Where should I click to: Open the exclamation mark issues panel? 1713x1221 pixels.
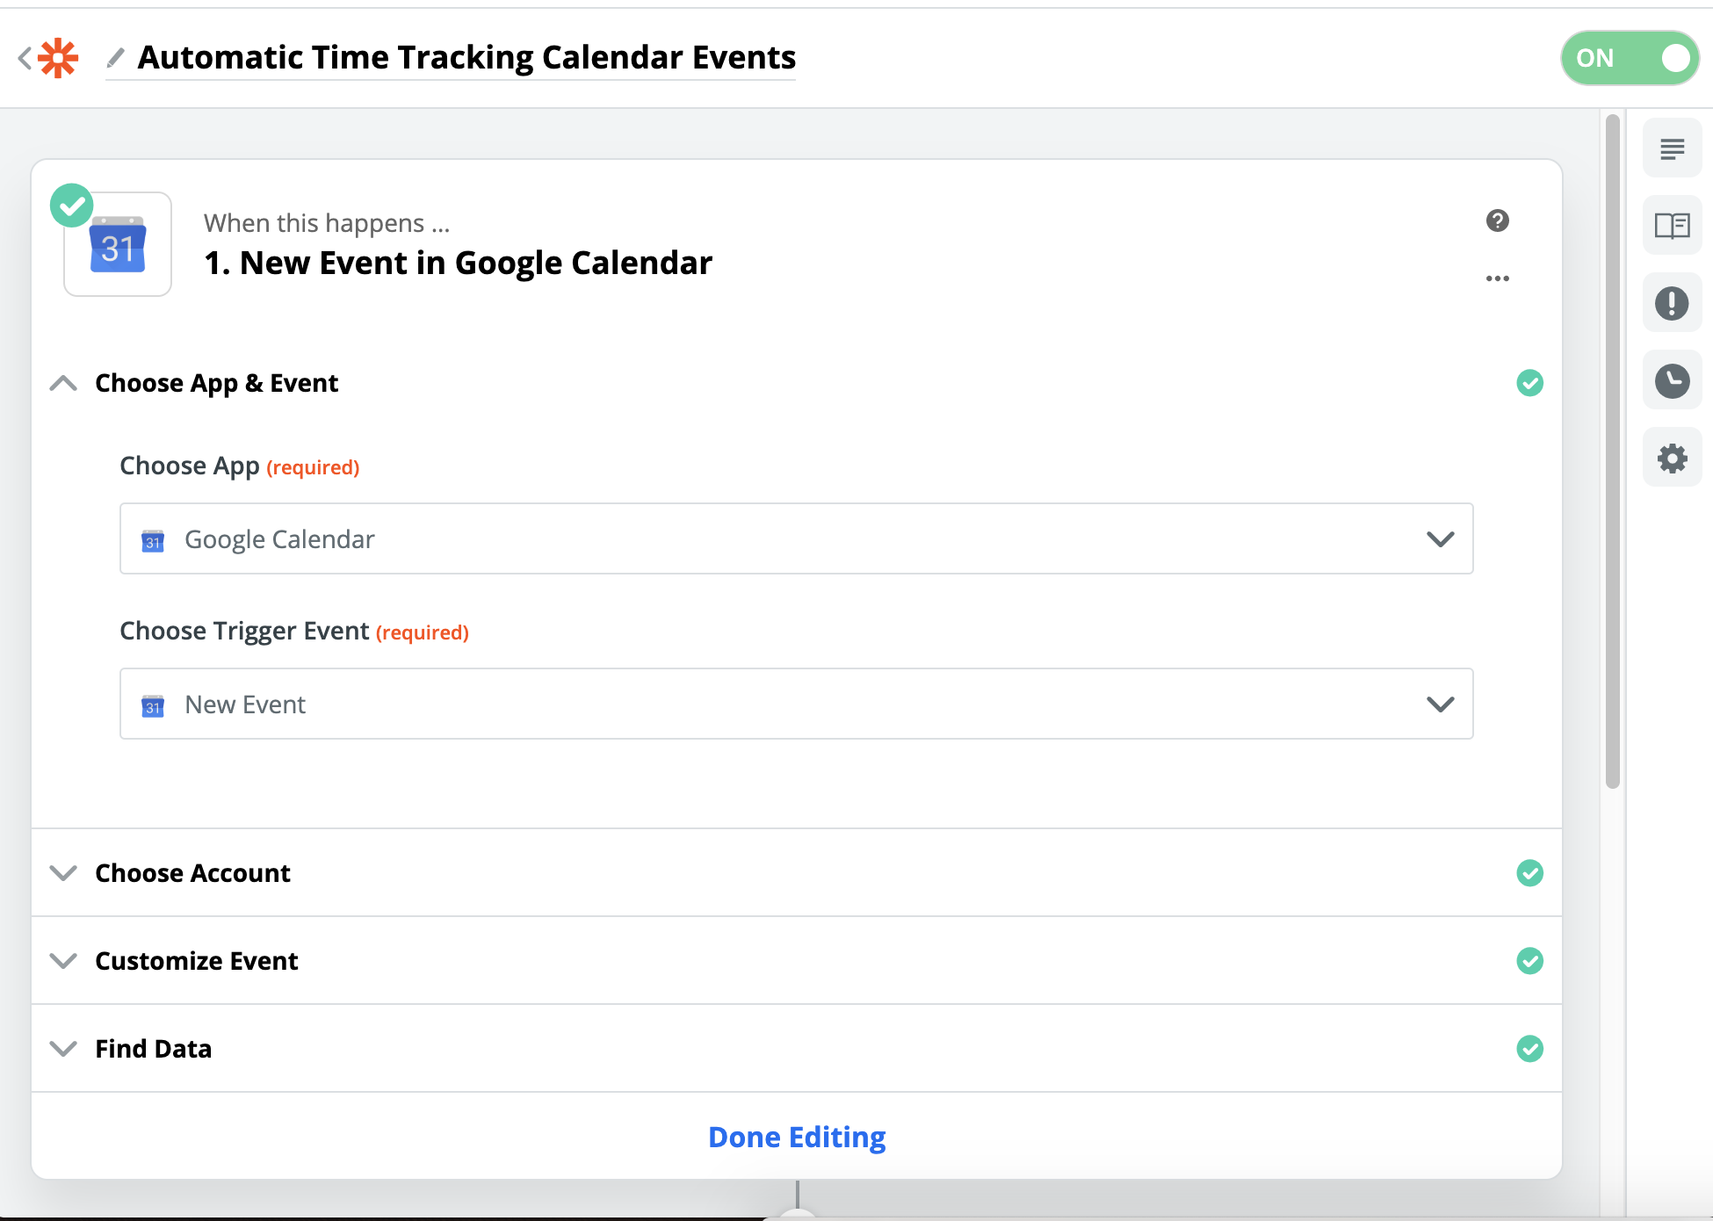click(1673, 303)
